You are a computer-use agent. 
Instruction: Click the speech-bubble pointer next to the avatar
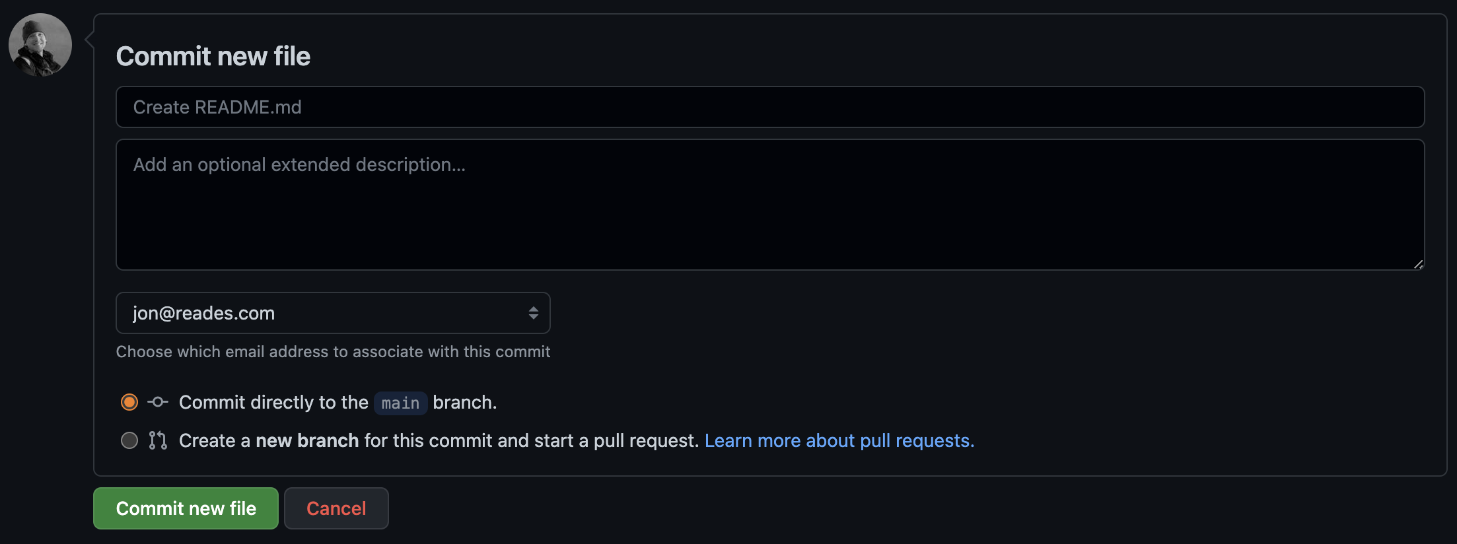89,41
